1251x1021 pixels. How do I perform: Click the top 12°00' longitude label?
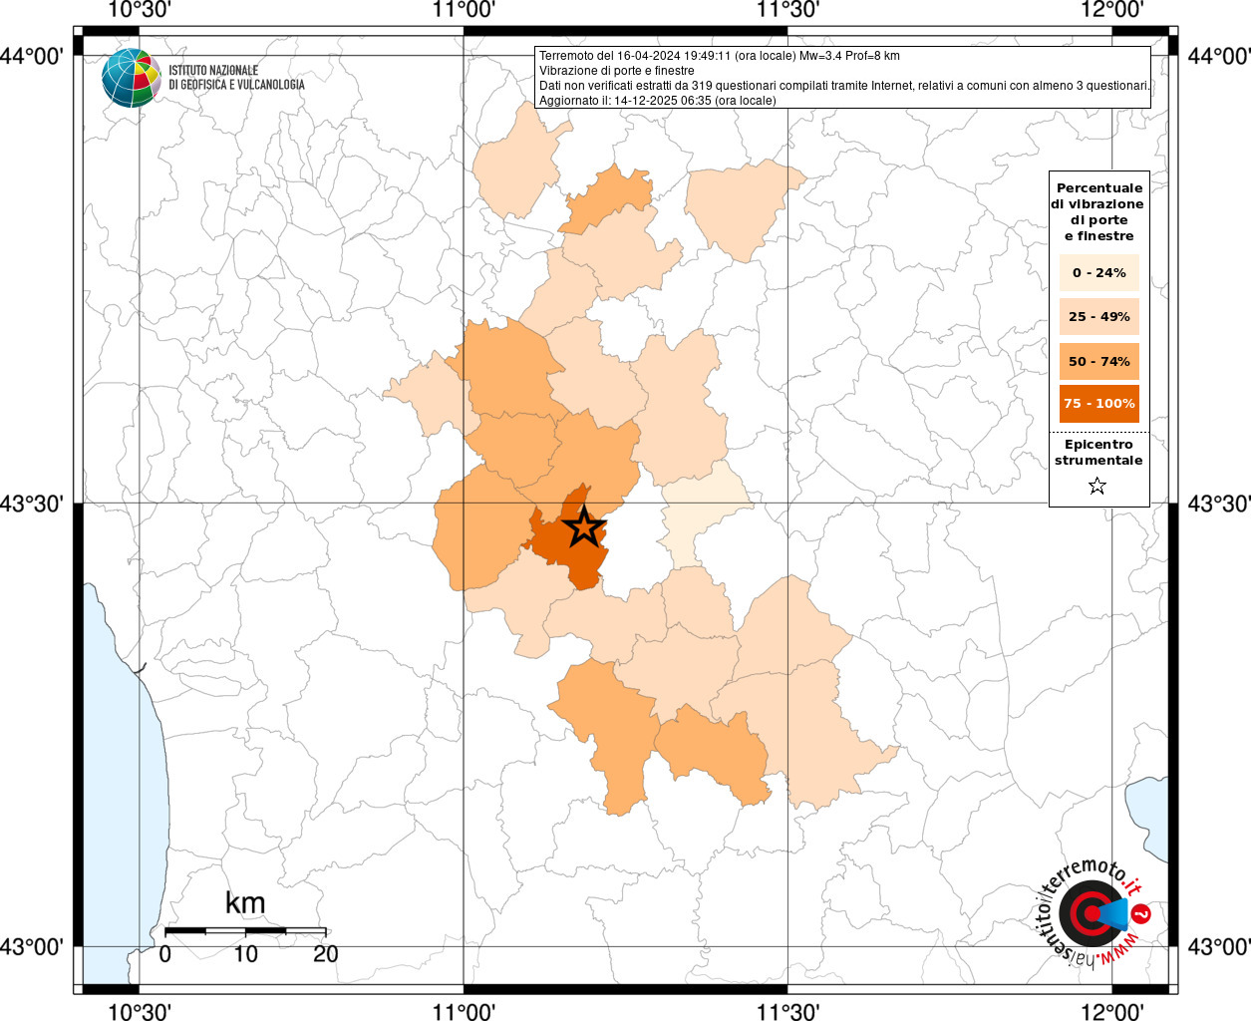pos(1111,10)
